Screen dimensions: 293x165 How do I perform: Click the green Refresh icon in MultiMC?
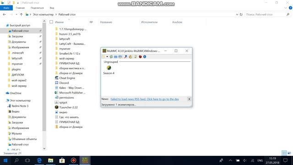111,57
